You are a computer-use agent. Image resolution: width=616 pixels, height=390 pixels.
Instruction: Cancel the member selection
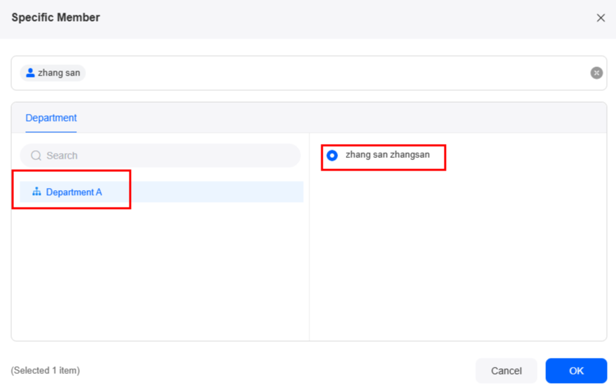tap(506, 370)
